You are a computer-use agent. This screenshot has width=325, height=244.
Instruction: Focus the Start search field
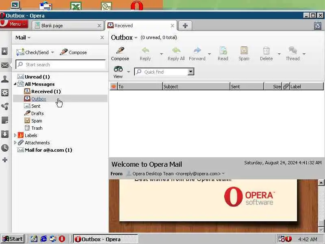[x=61, y=65]
